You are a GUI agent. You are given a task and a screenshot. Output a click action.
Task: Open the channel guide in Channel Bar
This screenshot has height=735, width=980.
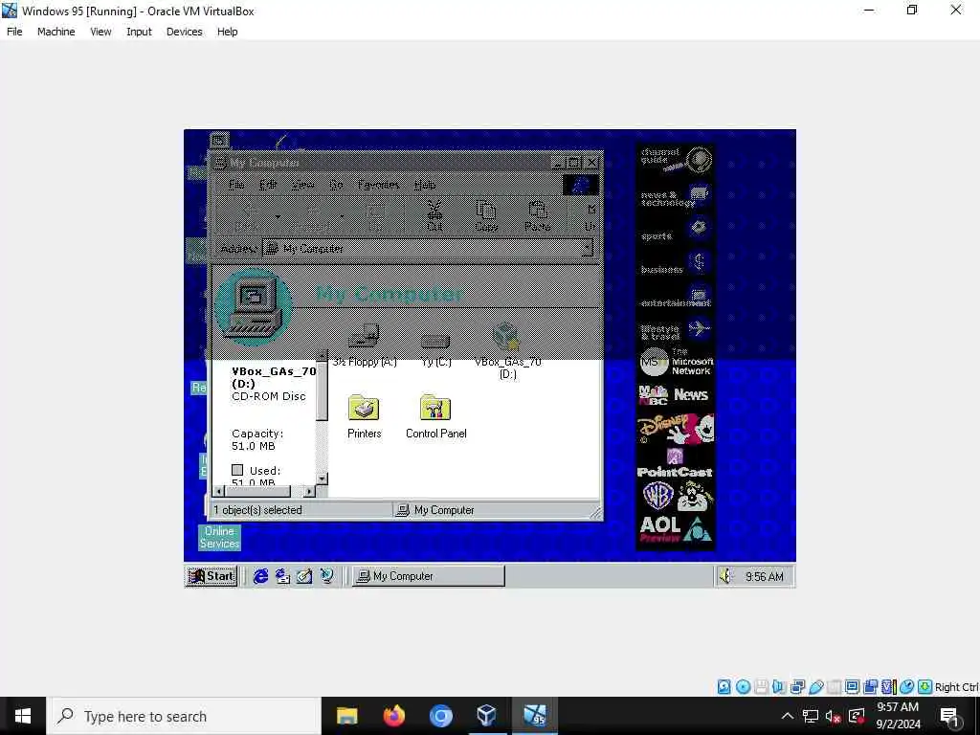coord(676,160)
